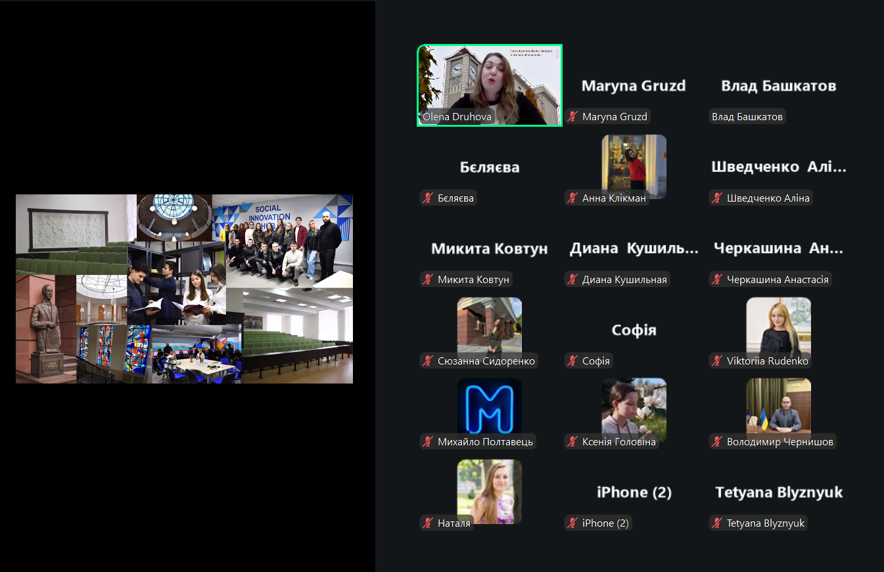Click muted mic icon for Анна Клікман
The width and height of the screenshot is (884, 572).
pyautogui.click(x=572, y=198)
